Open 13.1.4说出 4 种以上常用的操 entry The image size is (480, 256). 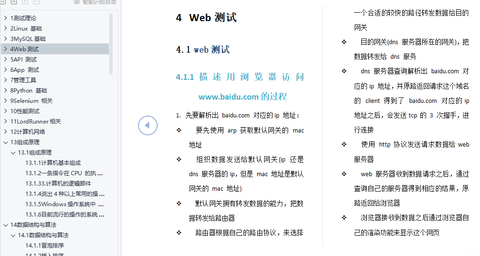tap(65, 194)
